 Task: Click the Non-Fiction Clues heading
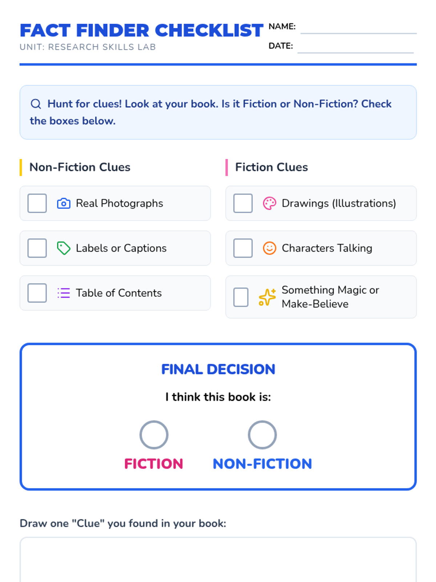[x=80, y=167]
